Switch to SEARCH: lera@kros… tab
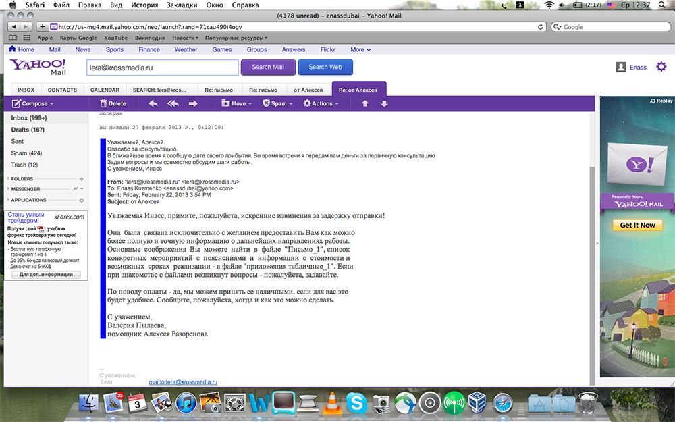 point(160,90)
